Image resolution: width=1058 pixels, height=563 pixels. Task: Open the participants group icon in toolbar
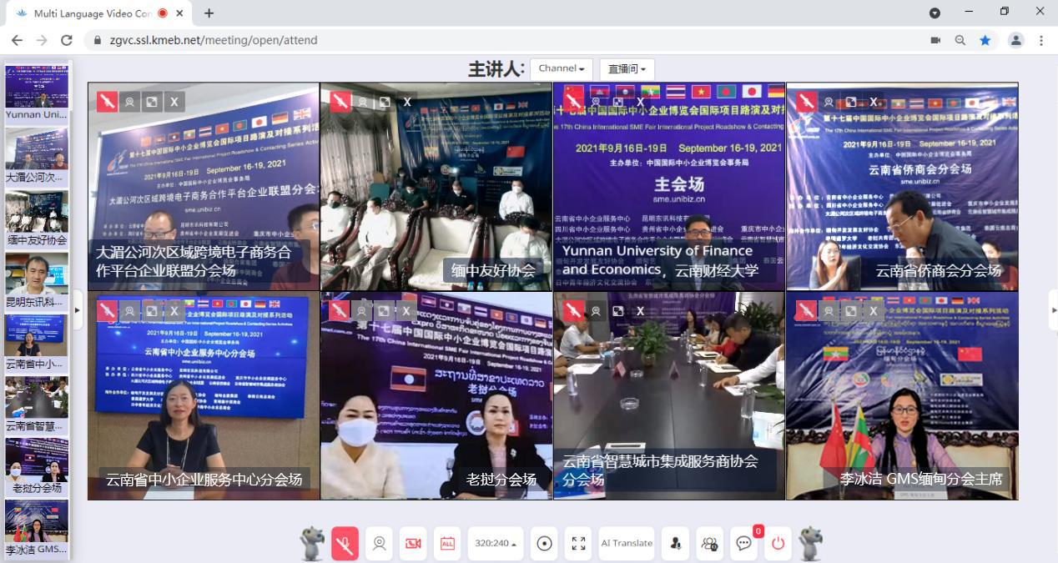coord(709,543)
